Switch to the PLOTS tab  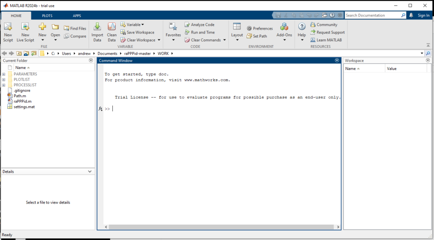click(x=47, y=16)
